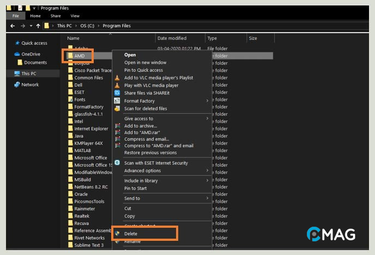Click the Recuva folder icon
This screenshot has height=255, width=375.
pyautogui.click(x=70, y=223)
